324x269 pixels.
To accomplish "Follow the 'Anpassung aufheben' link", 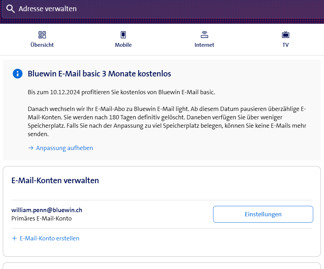I will (x=64, y=148).
